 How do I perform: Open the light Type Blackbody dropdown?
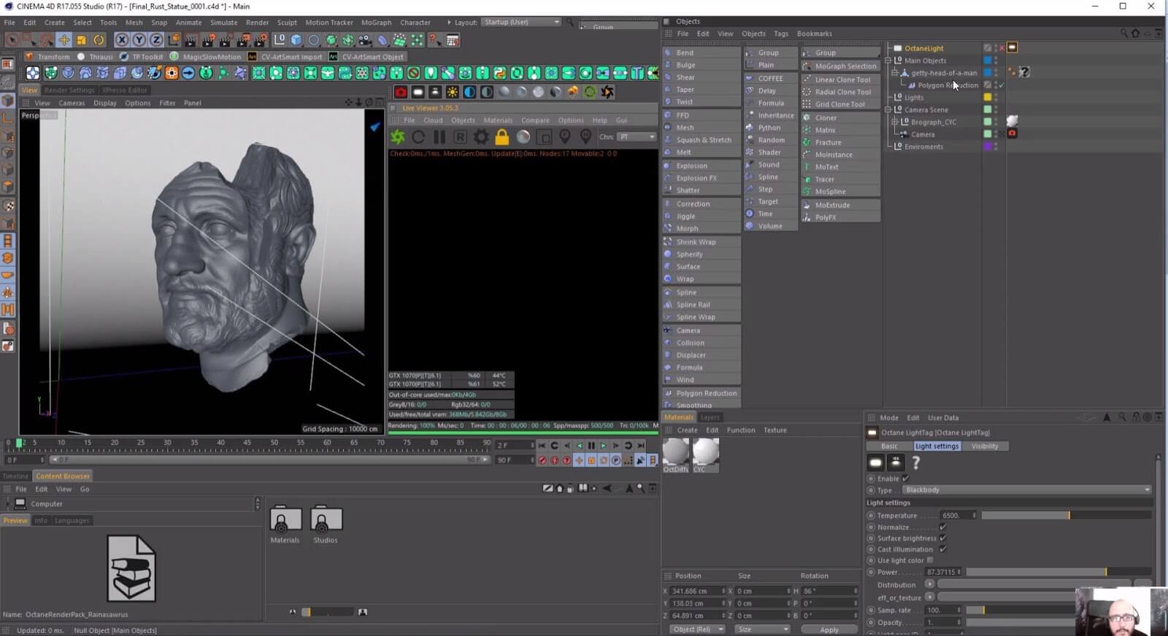tap(1026, 490)
